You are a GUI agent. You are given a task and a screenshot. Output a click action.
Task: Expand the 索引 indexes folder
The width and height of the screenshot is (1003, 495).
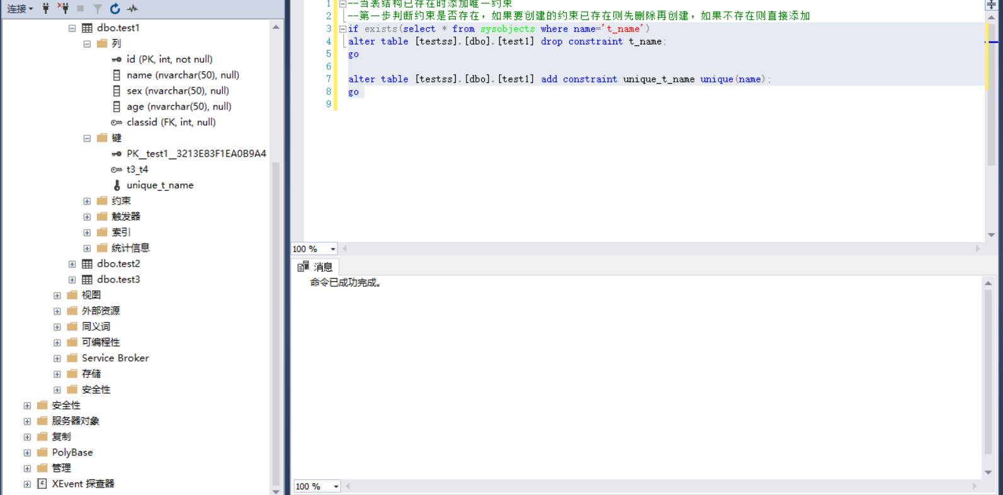pos(87,232)
